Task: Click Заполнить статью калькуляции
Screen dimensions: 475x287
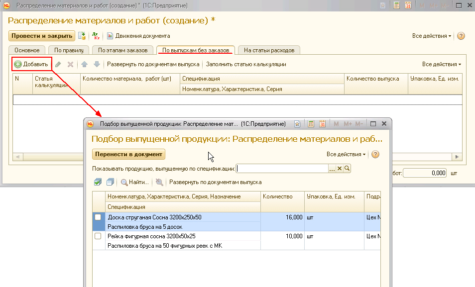Action: pyautogui.click(x=246, y=64)
